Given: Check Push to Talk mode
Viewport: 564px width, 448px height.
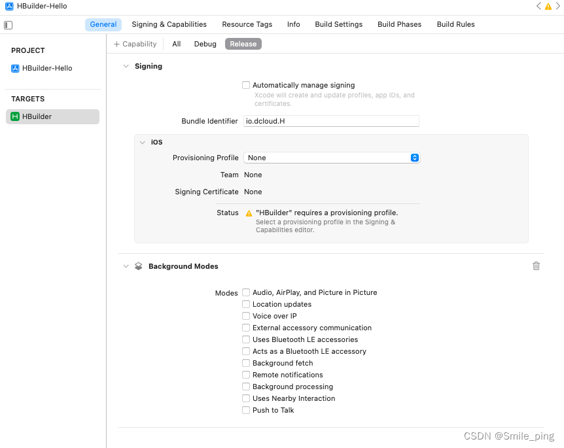Looking at the screenshot, I should pos(246,410).
